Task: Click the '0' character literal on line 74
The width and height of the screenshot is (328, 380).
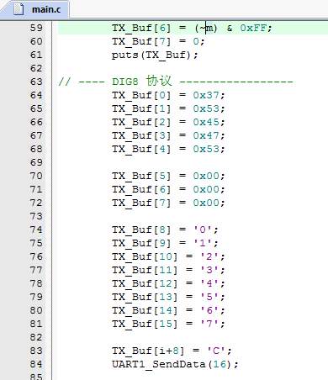Action: coord(203,230)
